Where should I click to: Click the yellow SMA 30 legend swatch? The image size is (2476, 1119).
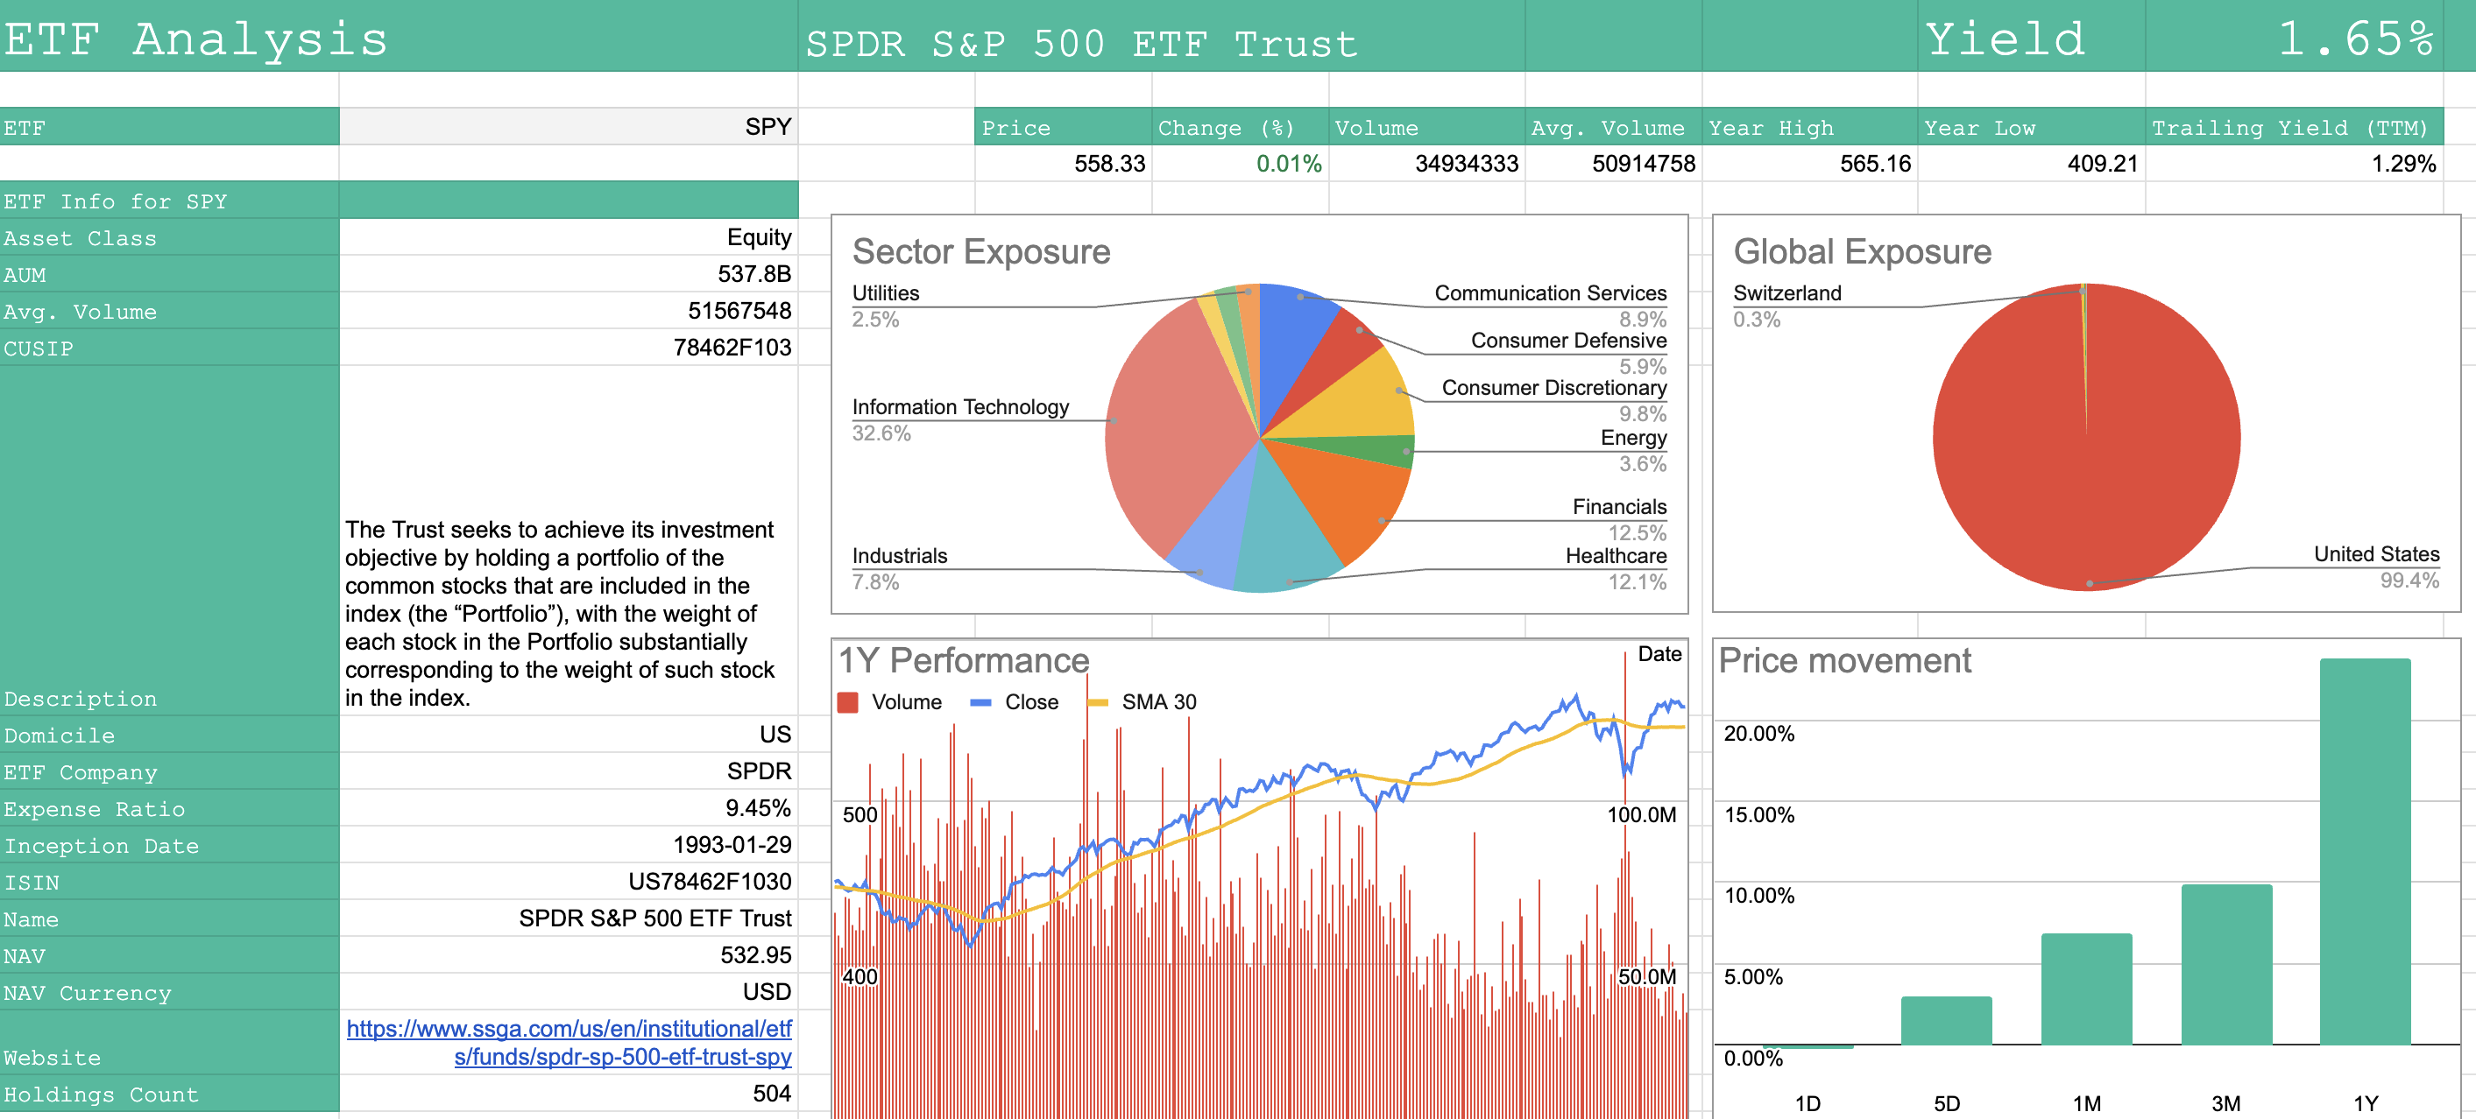1098,702
